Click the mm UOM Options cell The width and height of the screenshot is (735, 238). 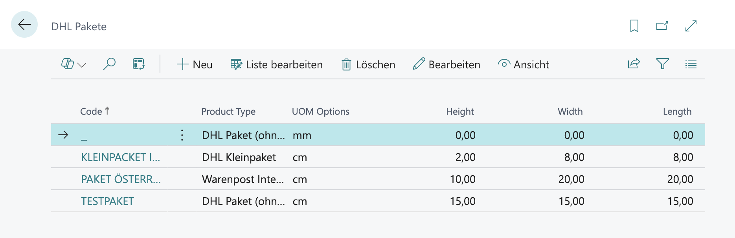point(302,135)
